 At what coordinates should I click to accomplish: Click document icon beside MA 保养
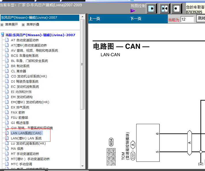click(7, 148)
